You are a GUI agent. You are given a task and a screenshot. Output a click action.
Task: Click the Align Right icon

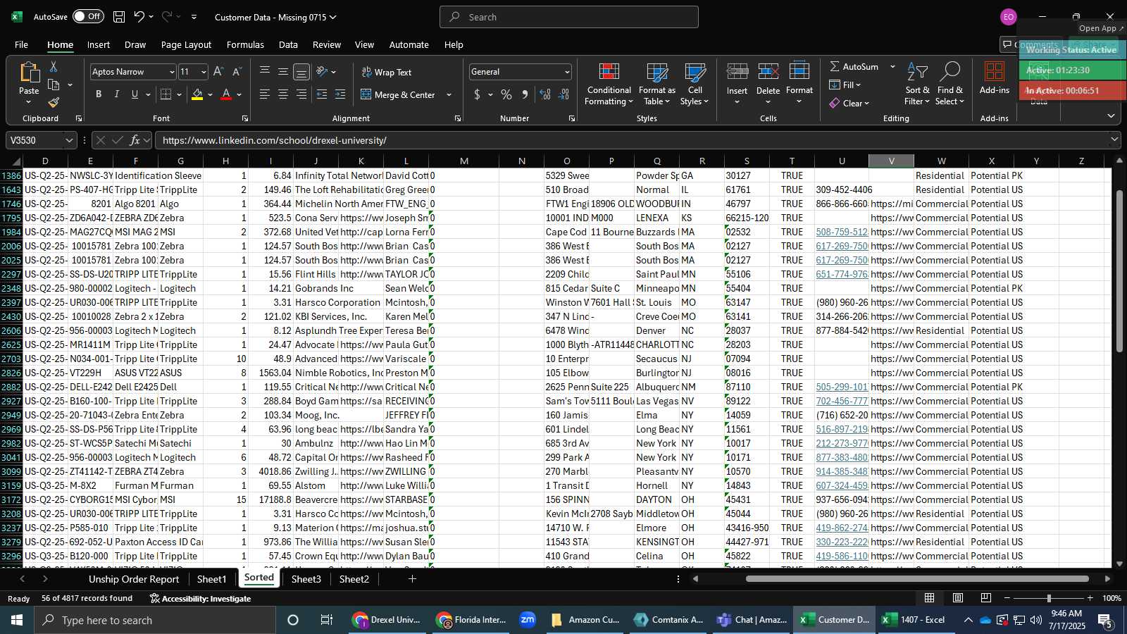[x=301, y=94]
